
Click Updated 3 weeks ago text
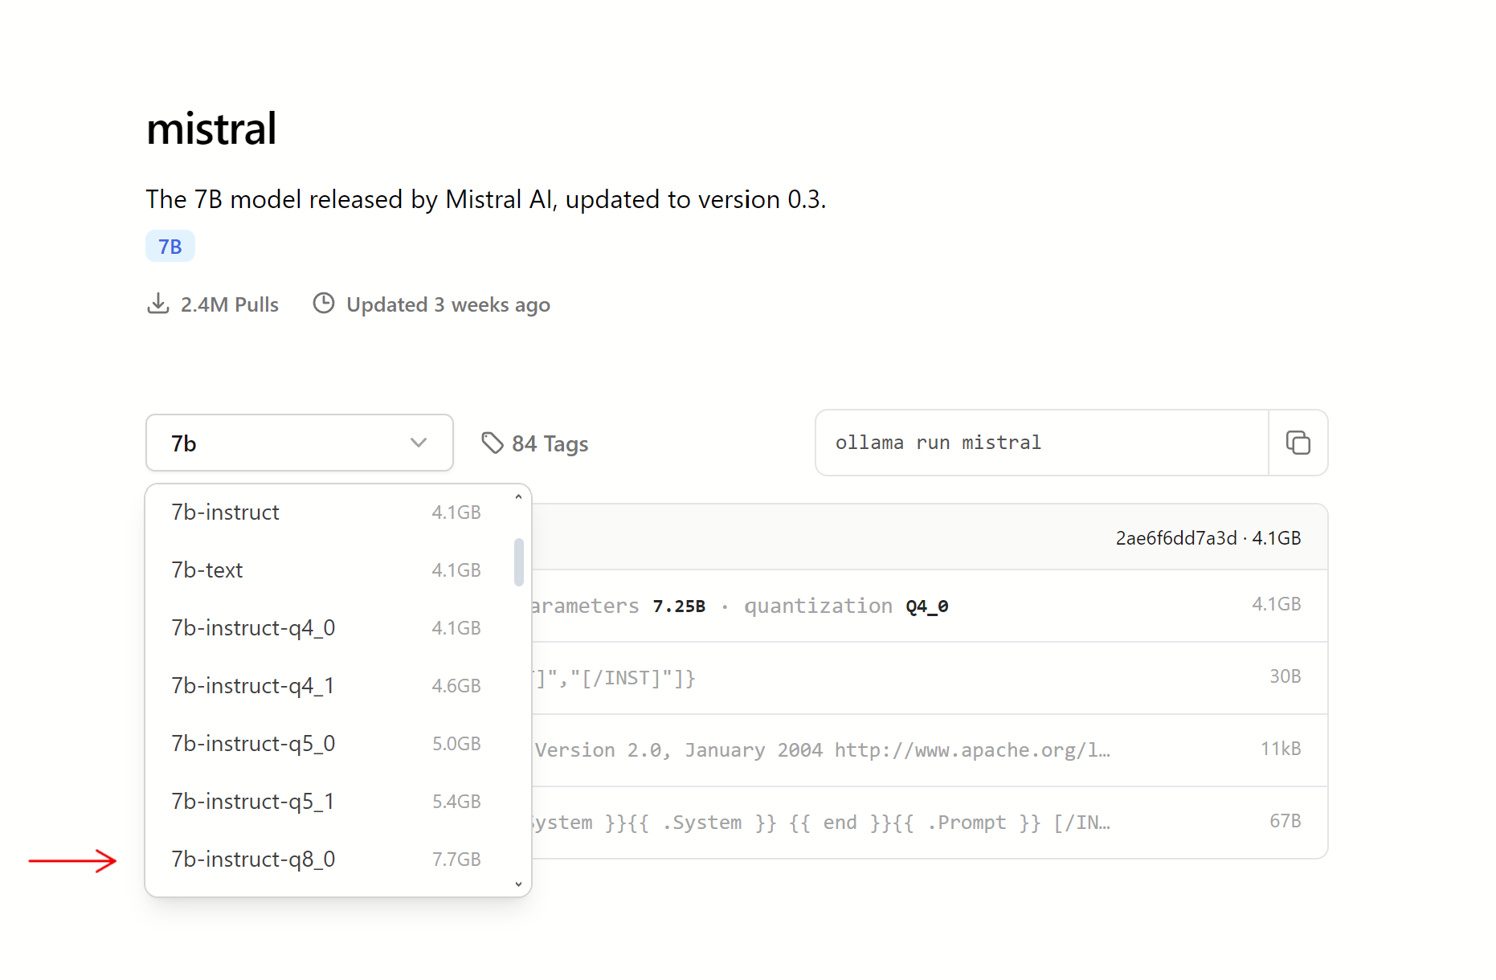448,304
